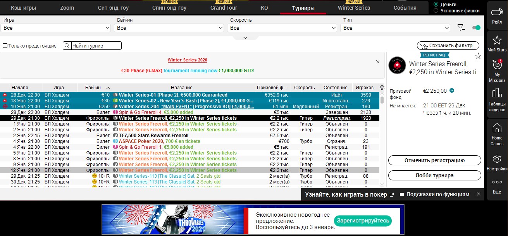Image resolution: width=508 pixels, height=236 pixels.
Task: Click the Сохранить фильтр button
Action: tap(448, 46)
